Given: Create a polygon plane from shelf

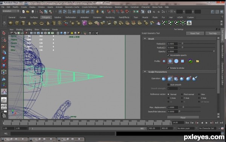Looking at the screenshot, I should (x=35, y=23).
